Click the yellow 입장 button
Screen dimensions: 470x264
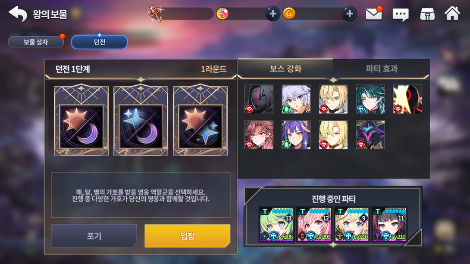(x=187, y=236)
